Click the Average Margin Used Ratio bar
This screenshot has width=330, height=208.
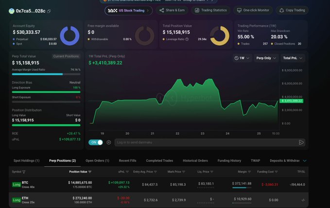pos(46,74)
